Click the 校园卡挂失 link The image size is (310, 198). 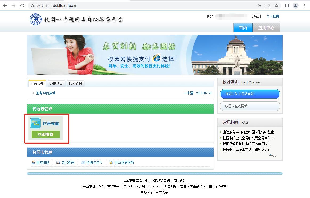coord(94,162)
